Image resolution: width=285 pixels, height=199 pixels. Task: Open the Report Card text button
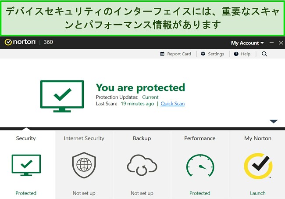tap(179, 54)
